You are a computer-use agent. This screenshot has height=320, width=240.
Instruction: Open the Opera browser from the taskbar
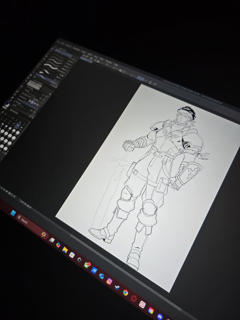[x=134, y=298]
